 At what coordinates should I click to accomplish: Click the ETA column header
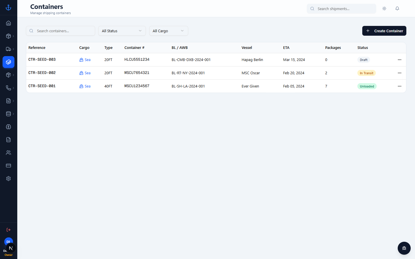click(x=286, y=48)
